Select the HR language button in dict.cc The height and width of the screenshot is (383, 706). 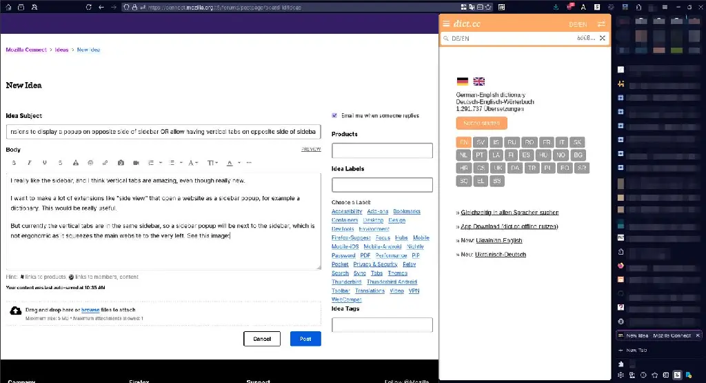point(464,168)
